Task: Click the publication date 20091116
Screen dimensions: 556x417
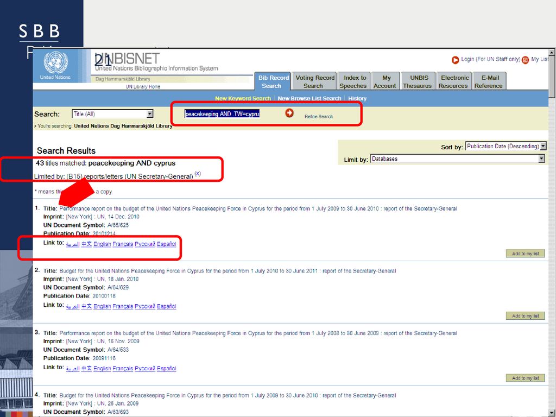Action: tap(104, 358)
